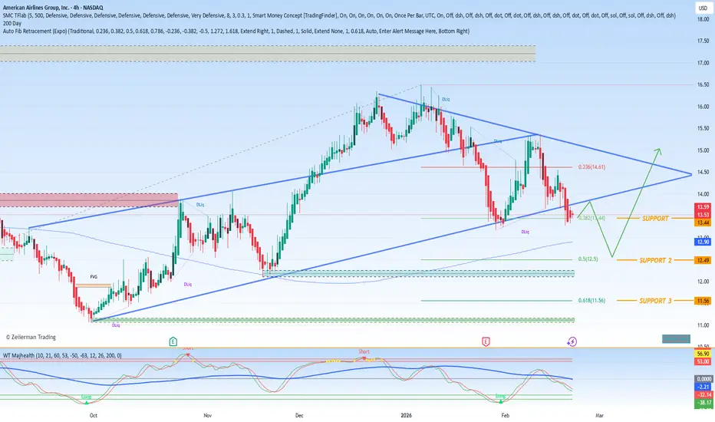715x422 pixels.
Task: Click the red earnings E icon near February
Action: [486, 341]
